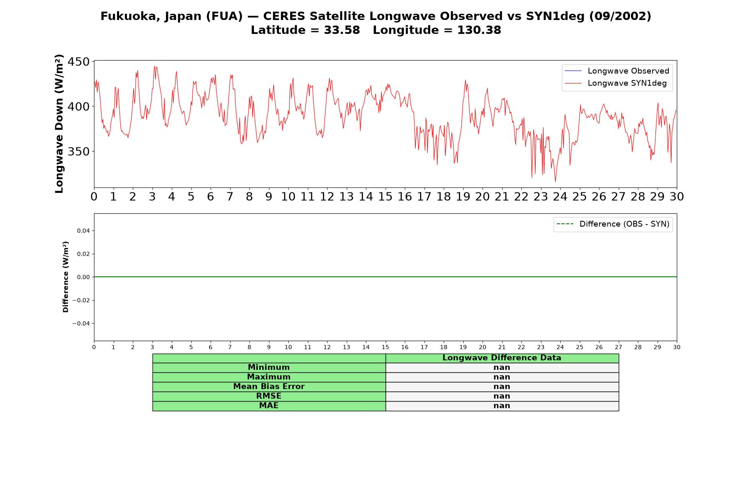The width and height of the screenshot is (752, 501).
Task: Click the green dashed difference legend swatch
Action: [565, 224]
